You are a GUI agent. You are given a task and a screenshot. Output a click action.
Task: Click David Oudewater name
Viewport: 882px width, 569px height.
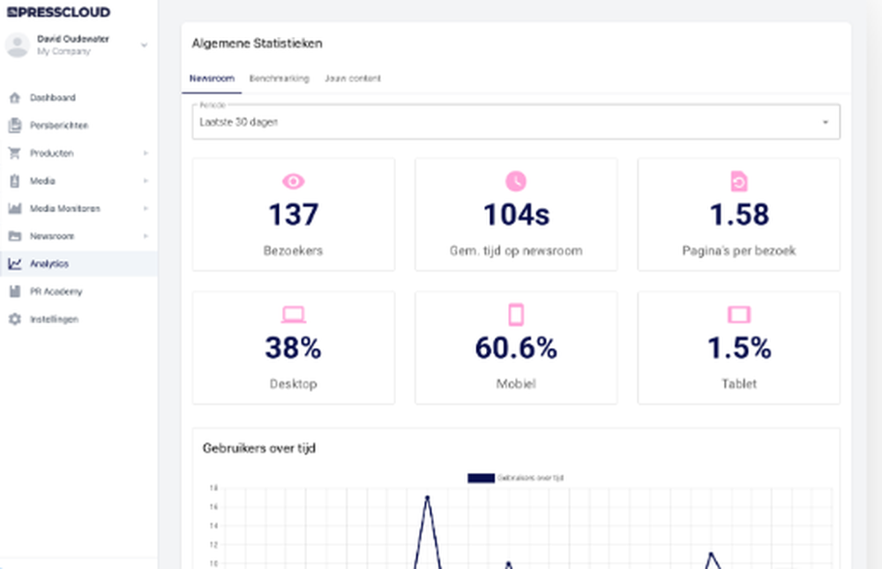coord(73,39)
